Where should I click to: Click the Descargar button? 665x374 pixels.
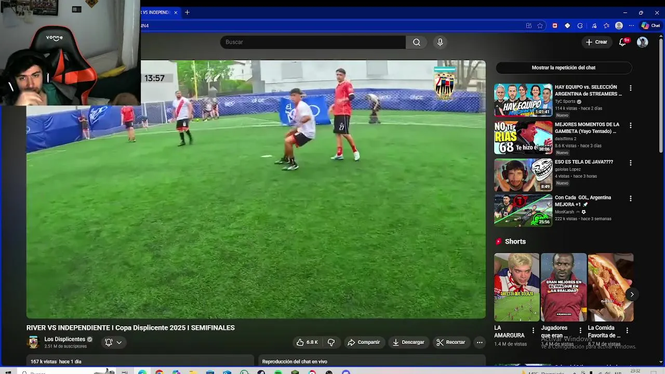coord(408,342)
